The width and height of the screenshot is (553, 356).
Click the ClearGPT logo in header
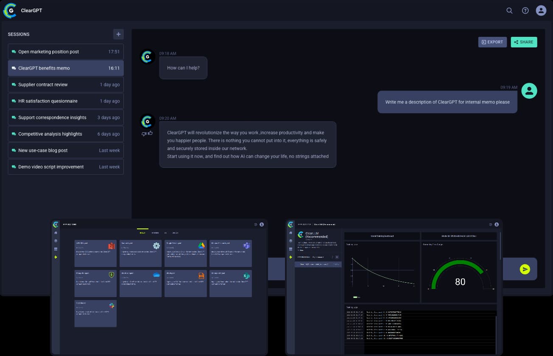(10, 11)
